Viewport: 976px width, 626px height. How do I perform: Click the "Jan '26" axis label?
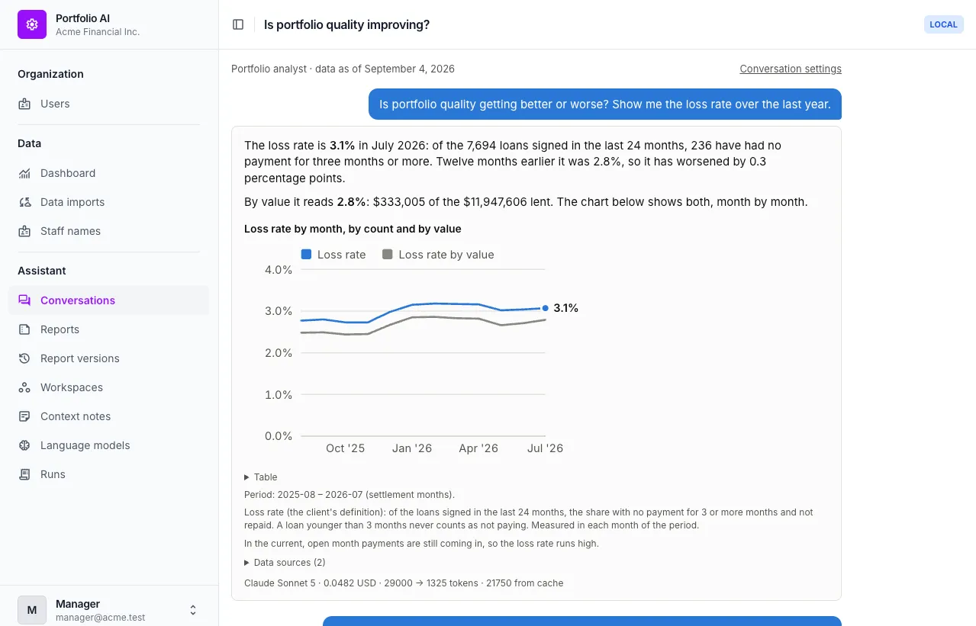click(x=412, y=448)
